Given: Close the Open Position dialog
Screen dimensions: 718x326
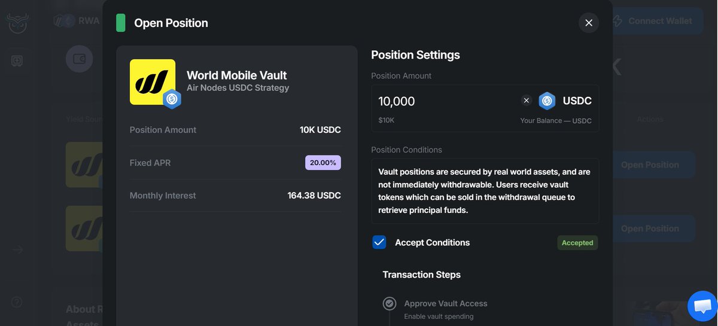Looking at the screenshot, I should pyautogui.click(x=589, y=23).
